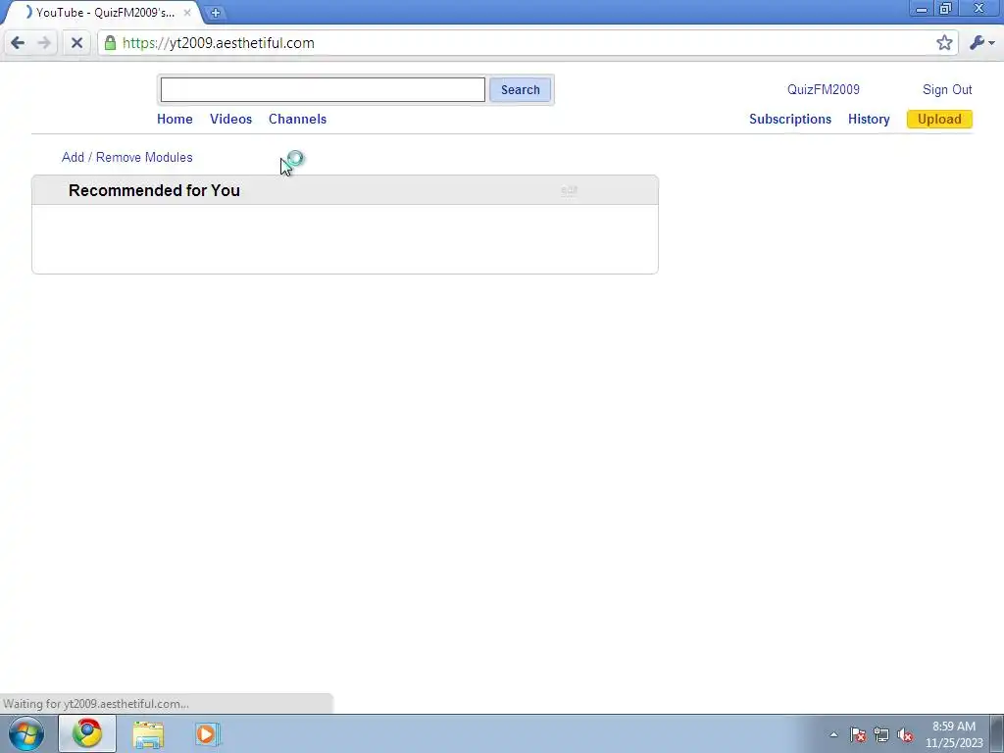The image size is (1004, 753).
Task: Click the Search button
Action: coord(520,89)
